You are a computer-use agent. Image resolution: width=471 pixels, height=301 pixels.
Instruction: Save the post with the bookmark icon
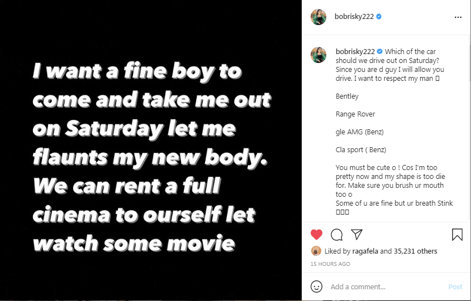pos(457,235)
